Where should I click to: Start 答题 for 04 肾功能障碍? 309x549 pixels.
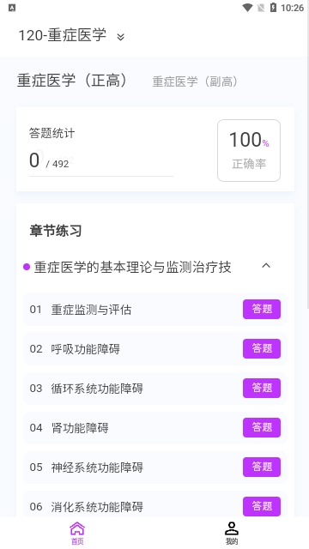point(262,427)
